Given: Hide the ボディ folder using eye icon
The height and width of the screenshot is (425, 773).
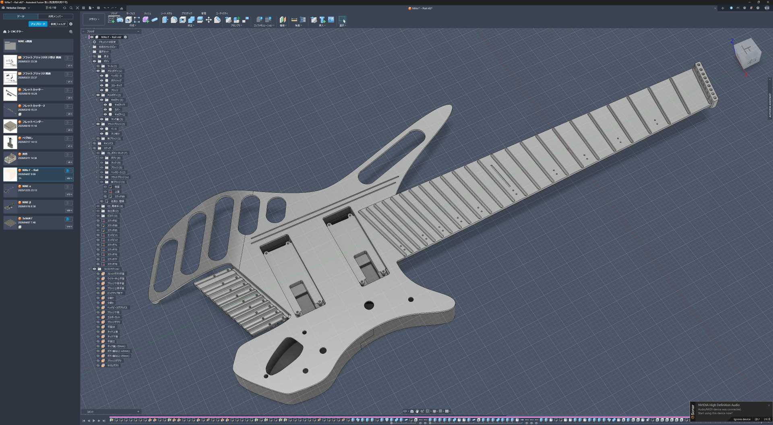Looking at the screenshot, I should [x=95, y=61].
